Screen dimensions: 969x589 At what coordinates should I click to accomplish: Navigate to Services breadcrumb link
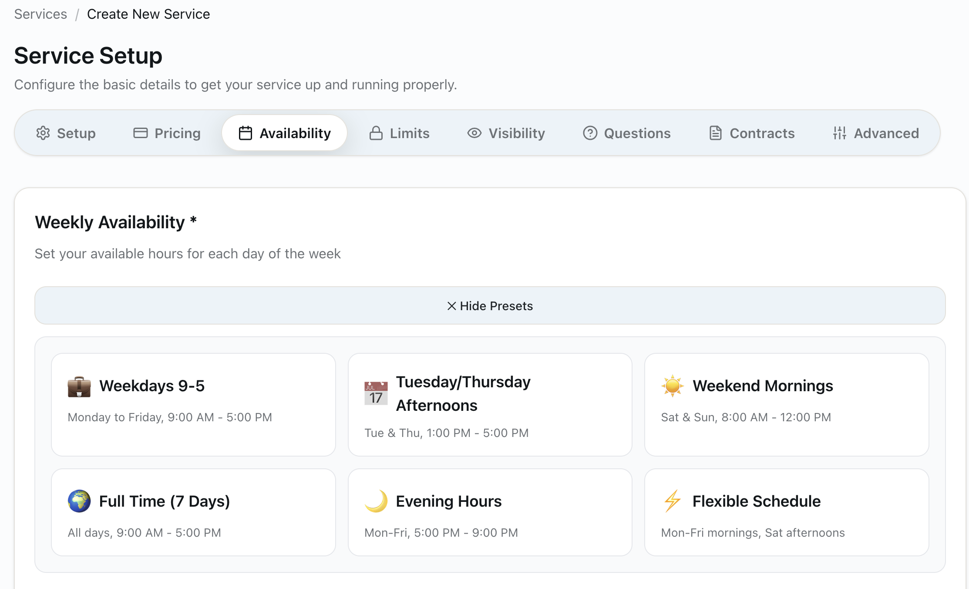pos(40,14)
